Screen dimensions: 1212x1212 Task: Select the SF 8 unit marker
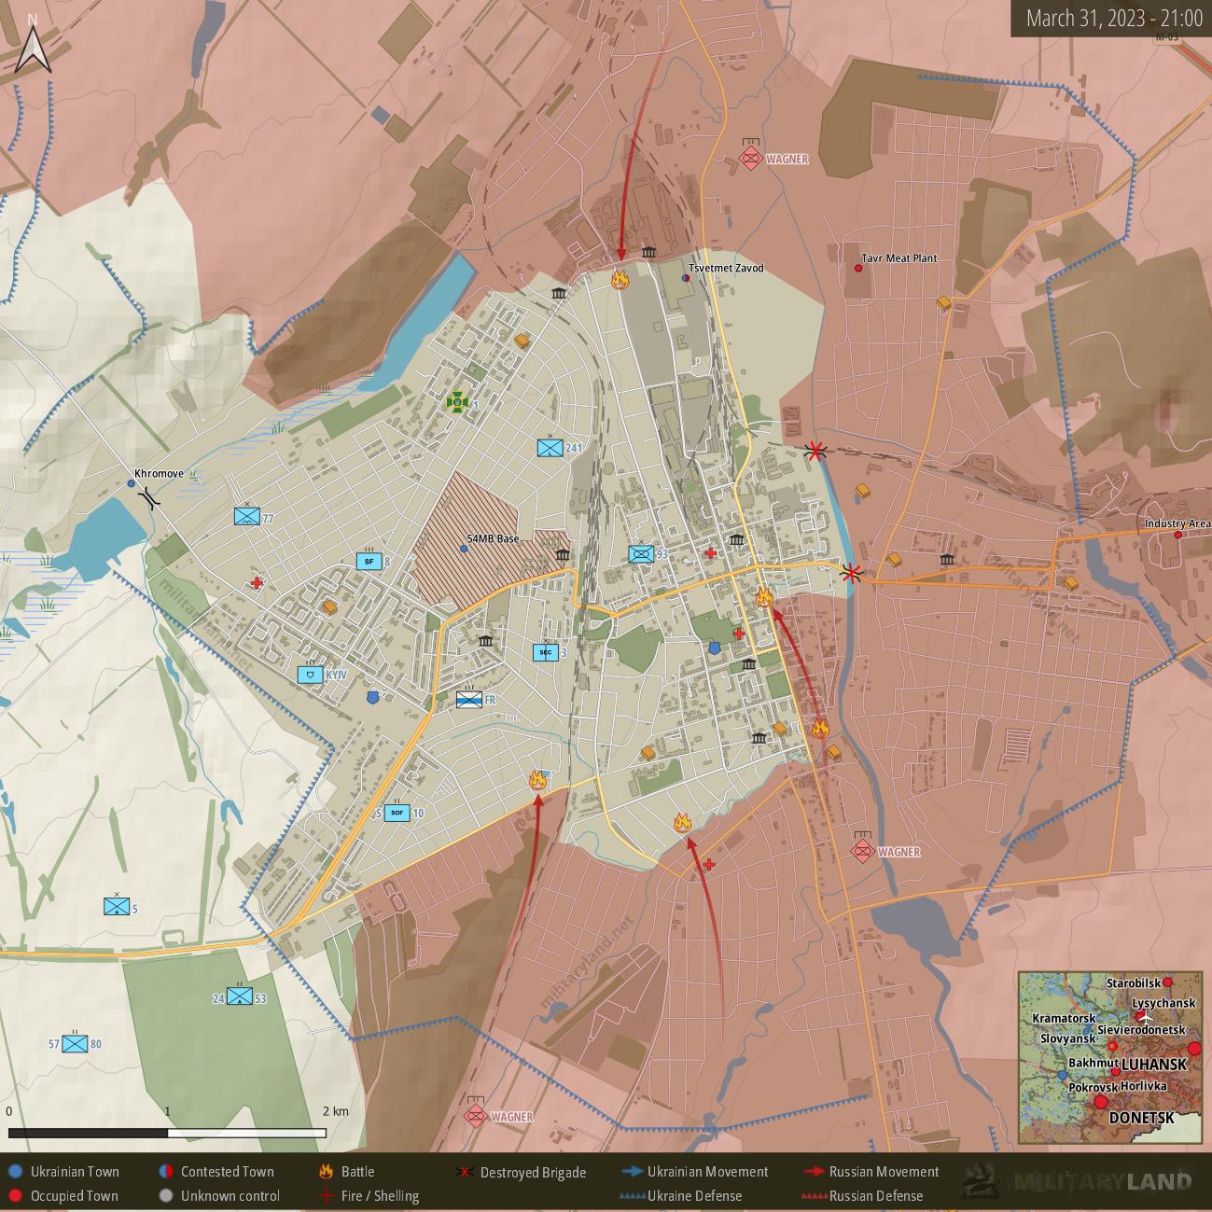click(x=369, y=561)
